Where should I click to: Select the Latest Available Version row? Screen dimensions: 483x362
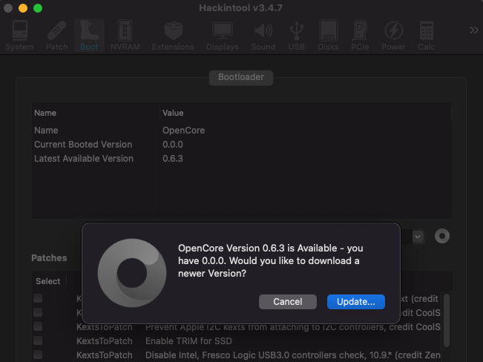(x=242, y=159)
